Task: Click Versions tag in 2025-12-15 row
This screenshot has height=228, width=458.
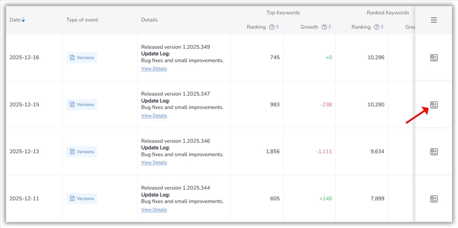Action: pos(82,105)
